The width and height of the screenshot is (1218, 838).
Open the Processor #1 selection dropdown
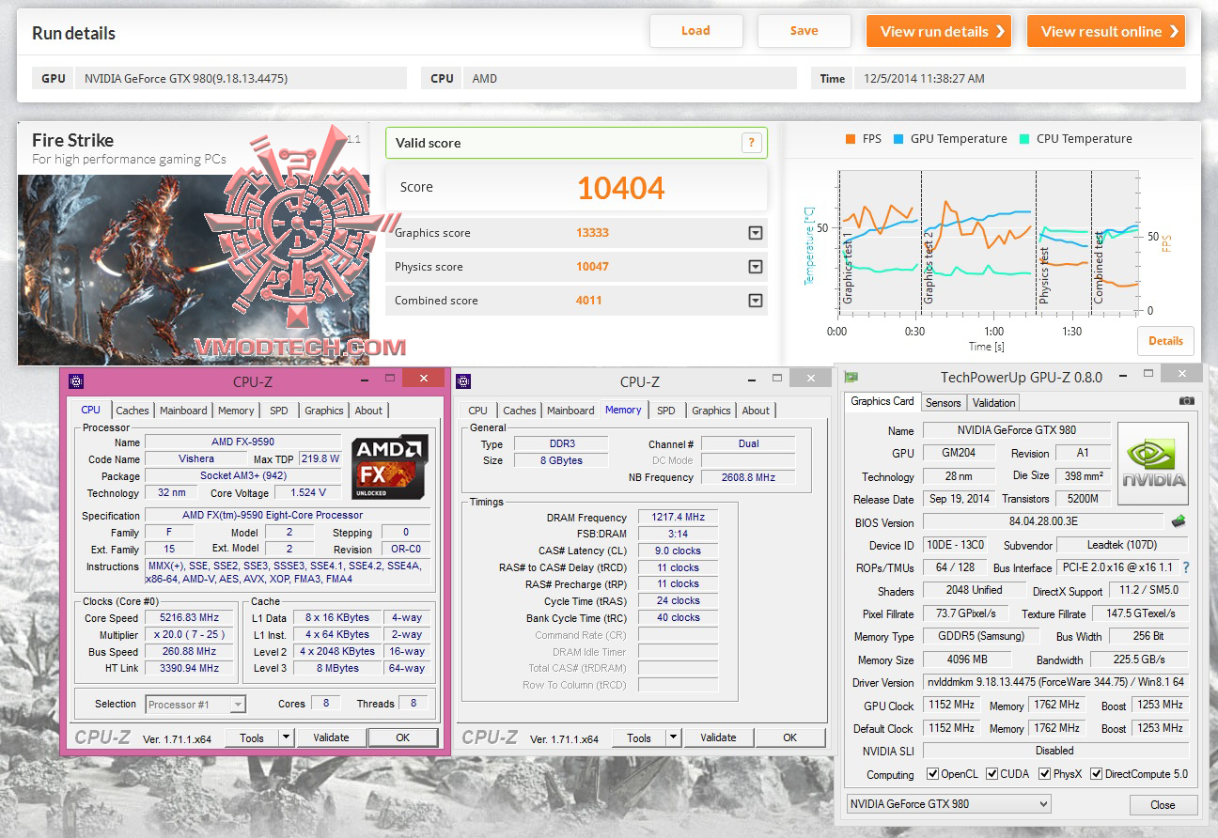195,704
